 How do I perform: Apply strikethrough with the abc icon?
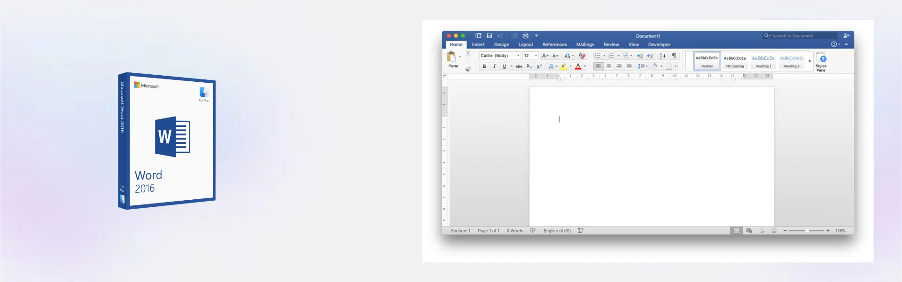click(519, 66)
